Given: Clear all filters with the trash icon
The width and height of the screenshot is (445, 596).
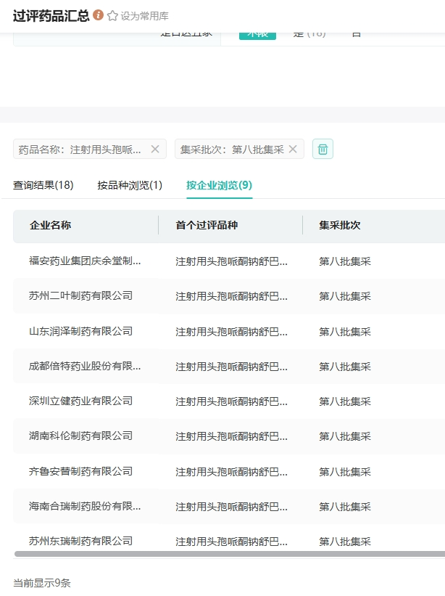Looking at the screenshot, I should click(x=323, y=149).
